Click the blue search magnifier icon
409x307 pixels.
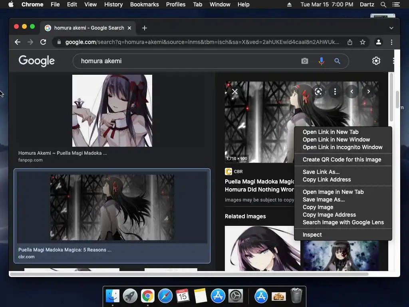(x=337, y=61)
